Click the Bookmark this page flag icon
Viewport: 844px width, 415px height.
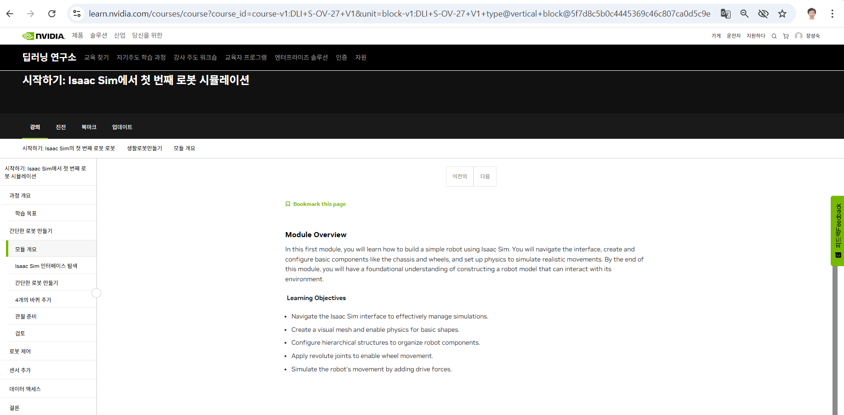pyautogui.click(x=288, y=204)
